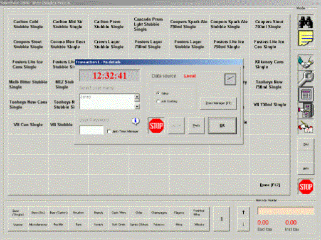Open the binoculars search icon
Image resolution: width=321 pixels, height=240 pixels.
point(305,22)
